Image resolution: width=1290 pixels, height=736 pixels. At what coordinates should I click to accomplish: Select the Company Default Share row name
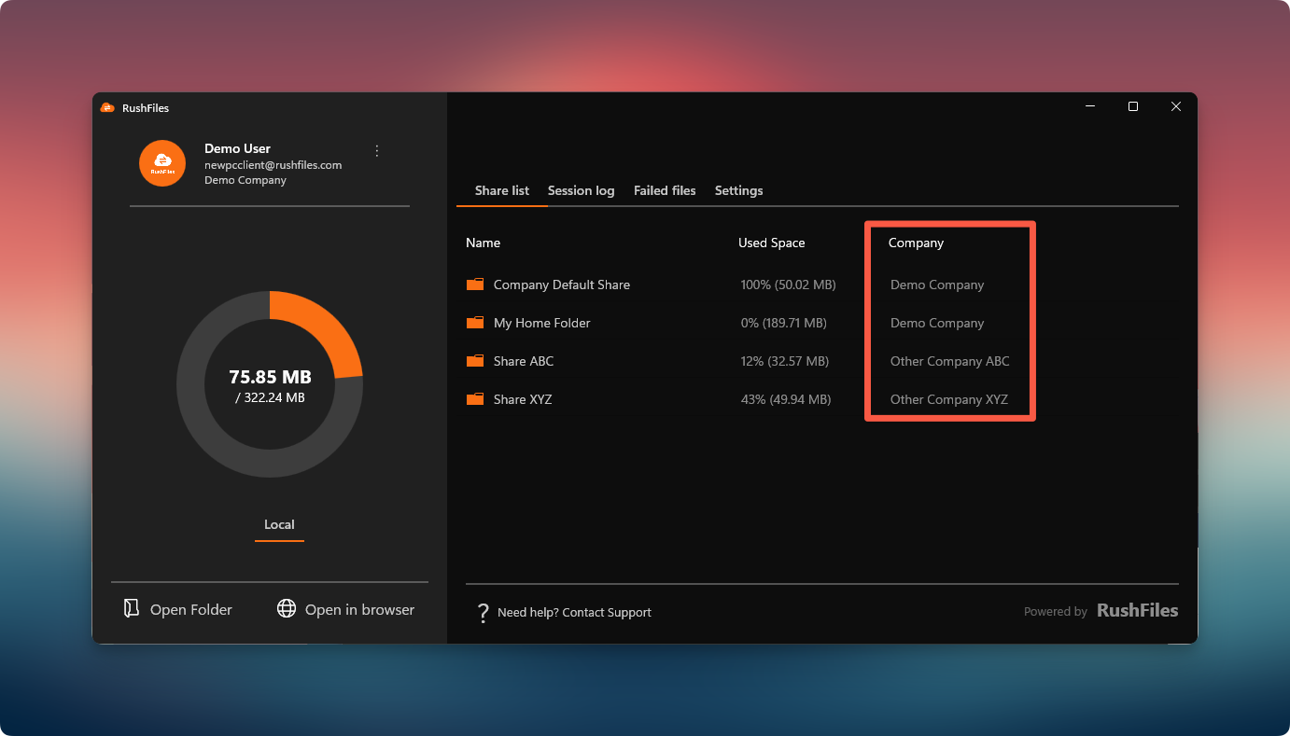tap(562, 285)
